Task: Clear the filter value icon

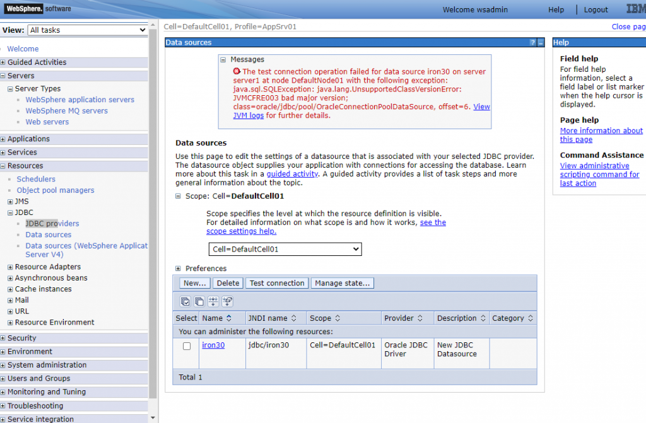Action: click(x=227, y=301)
